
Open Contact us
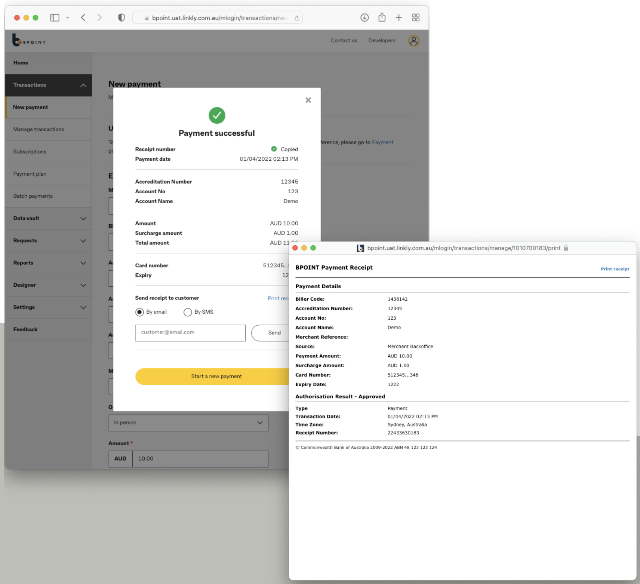tap(344, 40)
